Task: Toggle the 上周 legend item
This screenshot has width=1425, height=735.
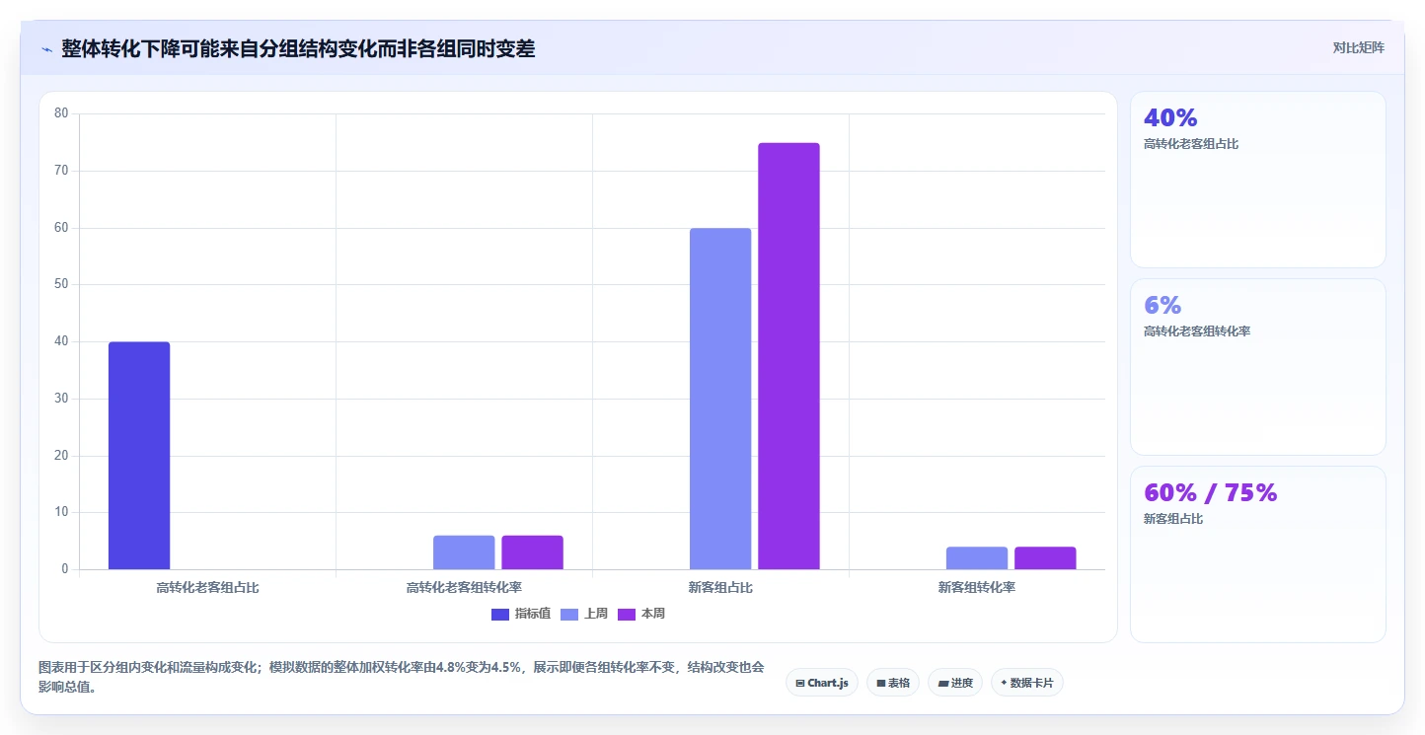Action: pyautogui.click(x=584, y=614)
